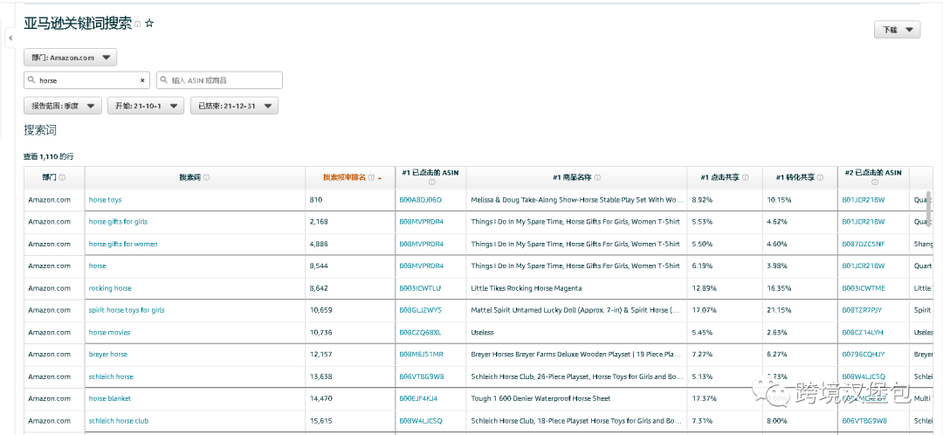The height and width of the screenshot is (435, 943).
Task: Select the Melissa & Doug Take-Along product title
Action: (577, 200)
